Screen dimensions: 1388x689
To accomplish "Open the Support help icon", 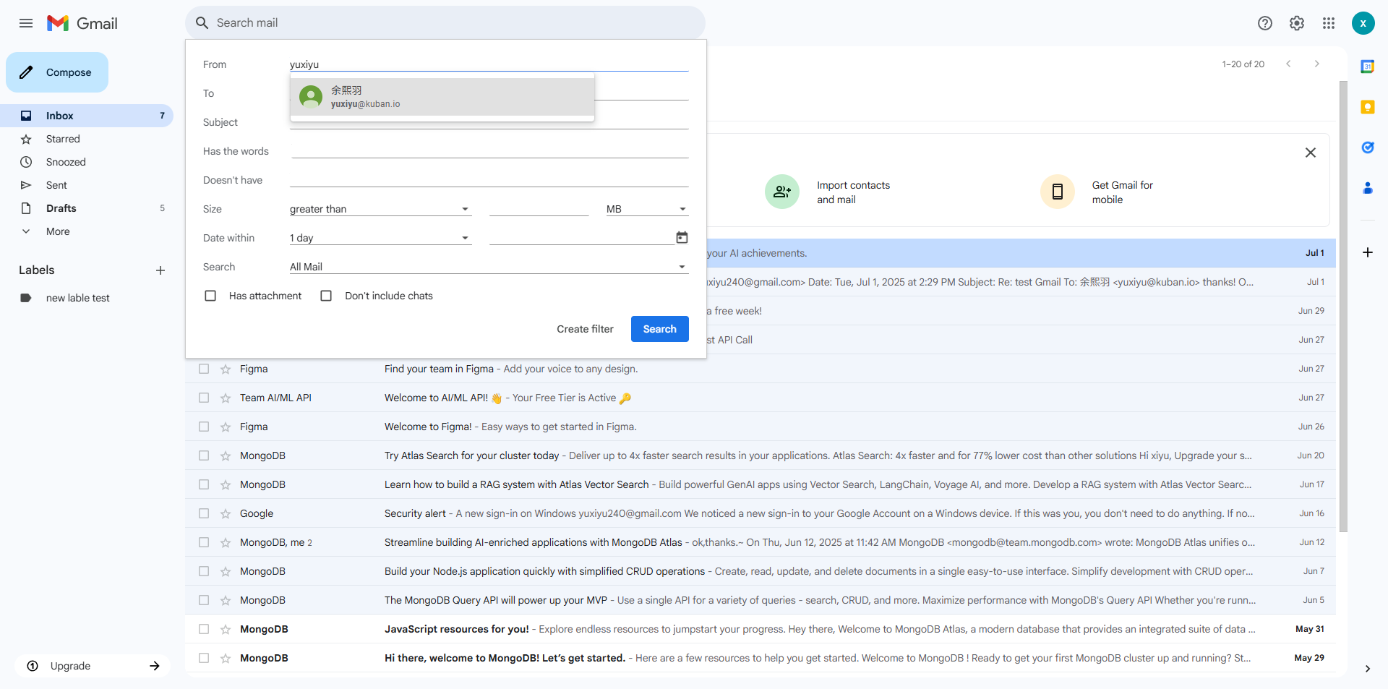I will pos(1265,23).
